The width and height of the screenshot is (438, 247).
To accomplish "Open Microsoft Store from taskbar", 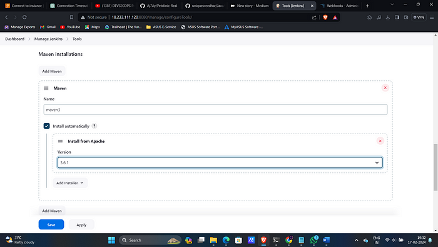I will point(238,240).
